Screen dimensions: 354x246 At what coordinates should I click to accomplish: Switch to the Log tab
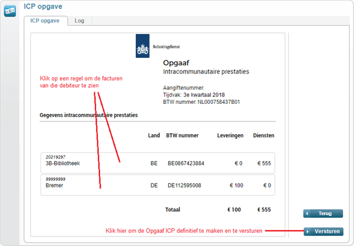point(79,20)
